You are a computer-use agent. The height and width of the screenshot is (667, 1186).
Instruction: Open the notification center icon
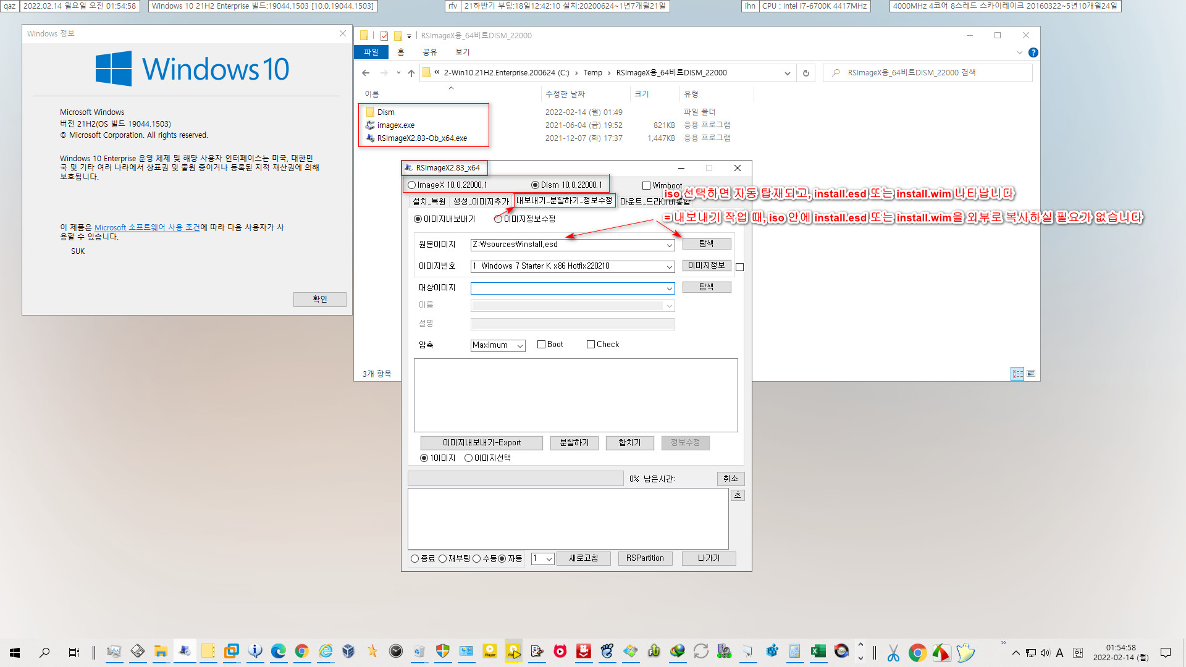pyautogui.click(x=1166, y=653)
